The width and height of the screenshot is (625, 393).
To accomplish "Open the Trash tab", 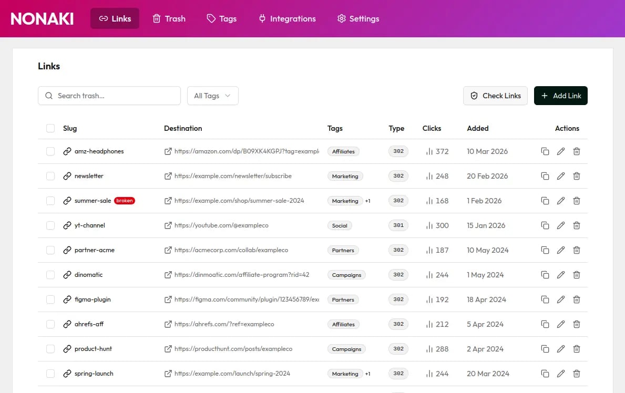I will [x=169, y=18].
